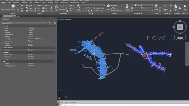Expand the Annotation panel dropdown
Viewport: 189px width, 106px height.
pos(64,14)
